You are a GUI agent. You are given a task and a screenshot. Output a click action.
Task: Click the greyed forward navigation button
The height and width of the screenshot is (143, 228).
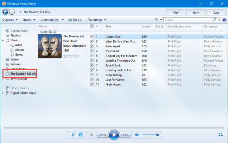coord(12,12)
